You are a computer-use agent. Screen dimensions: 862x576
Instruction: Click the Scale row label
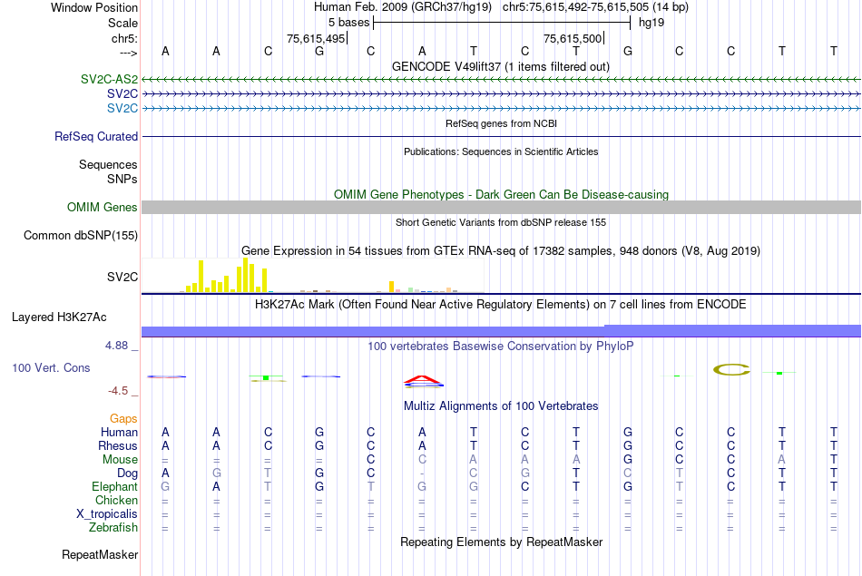123,23
